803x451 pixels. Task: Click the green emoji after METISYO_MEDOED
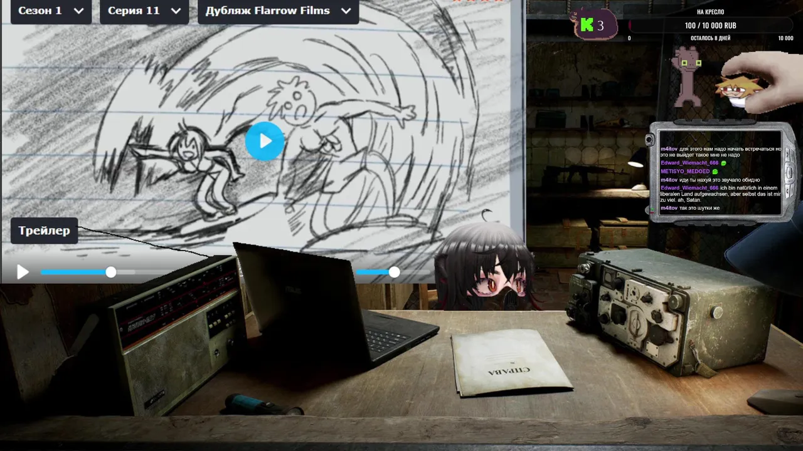pyautogui.click(x=715, y=171)
